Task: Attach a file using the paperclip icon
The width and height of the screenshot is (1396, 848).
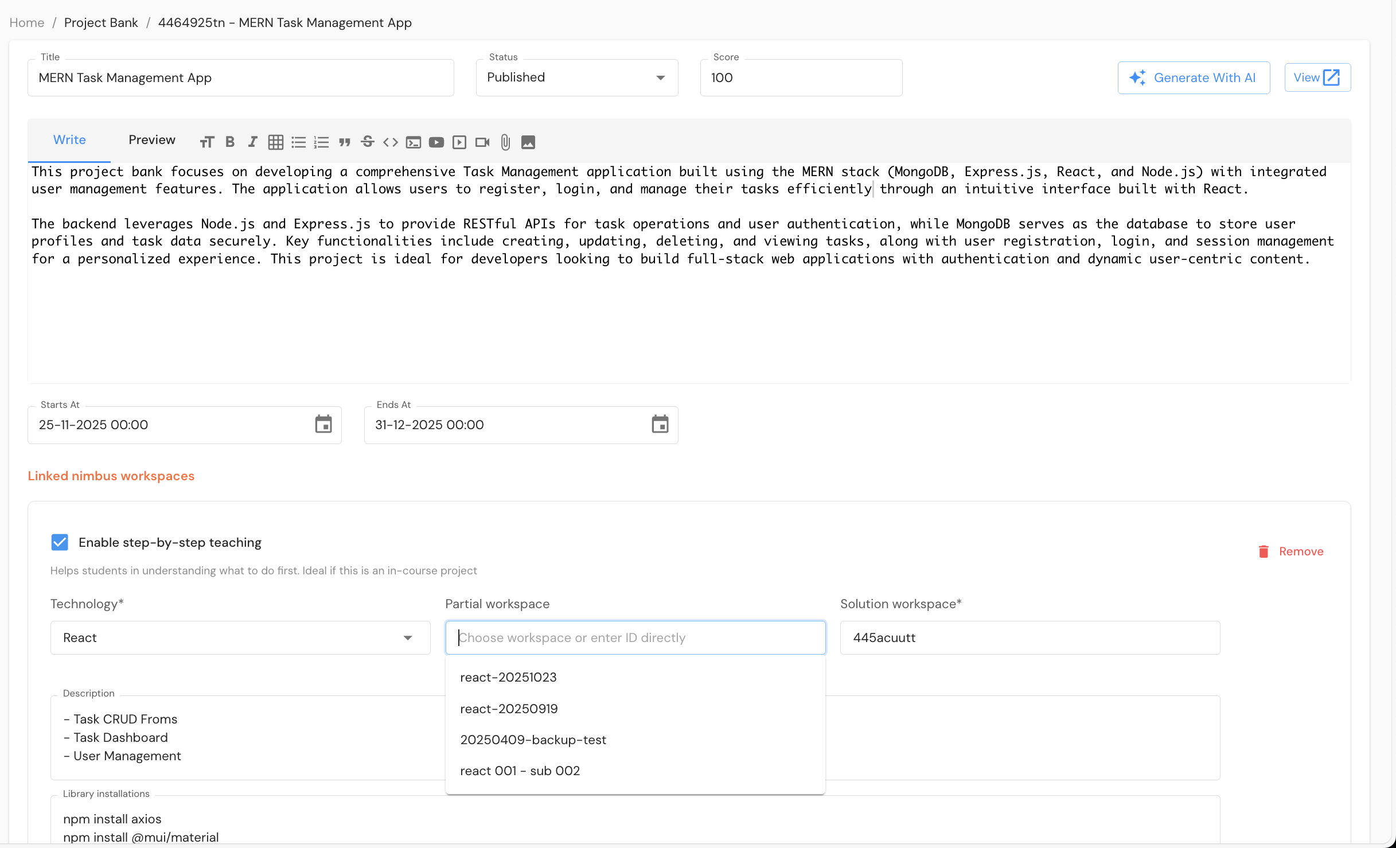Action: coord(505,142)
